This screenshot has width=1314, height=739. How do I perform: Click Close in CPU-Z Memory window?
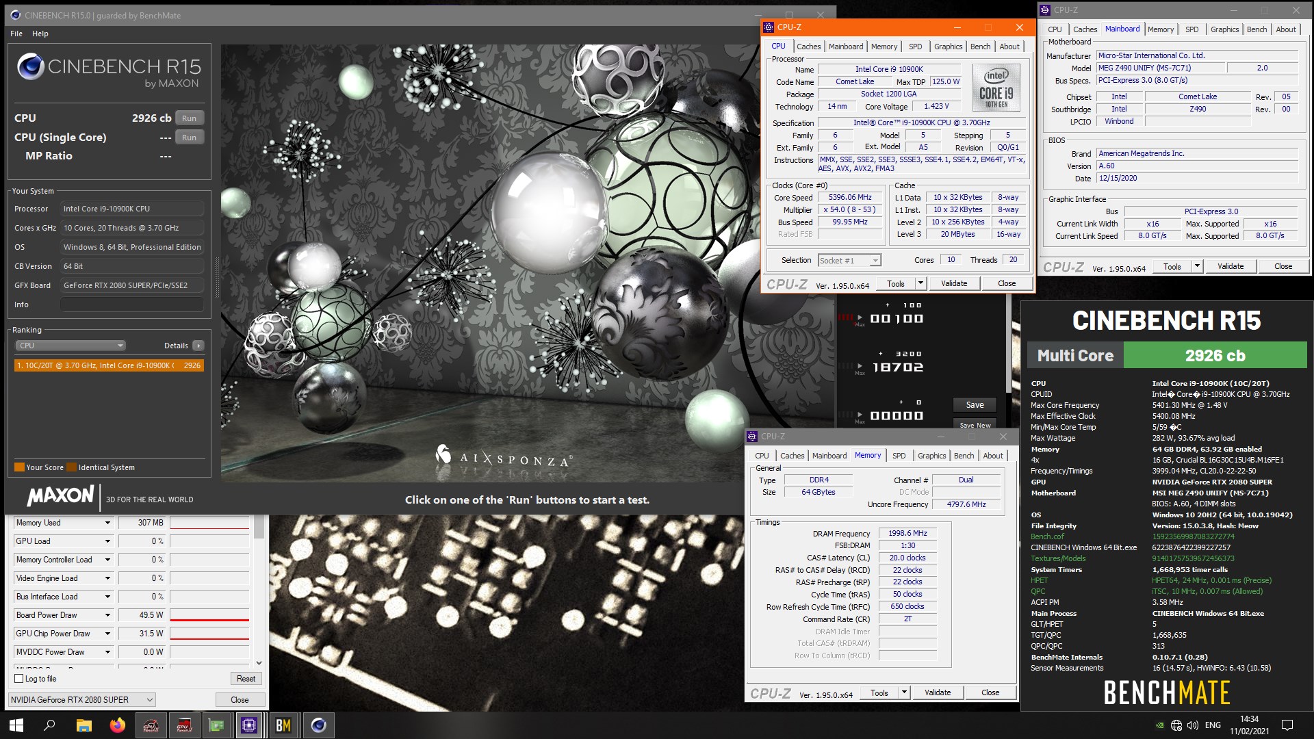coord(990,692)
